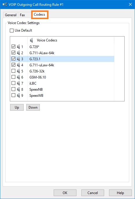The height and width of the screenshot is (199, 135).
Task: Switch to the General tab
Action: point(11,15)
